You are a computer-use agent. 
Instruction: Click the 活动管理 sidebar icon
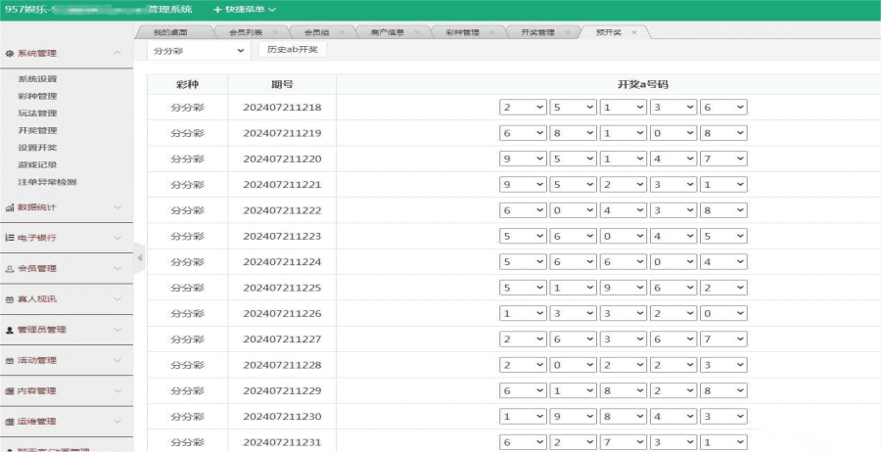[x=10, y=360]
